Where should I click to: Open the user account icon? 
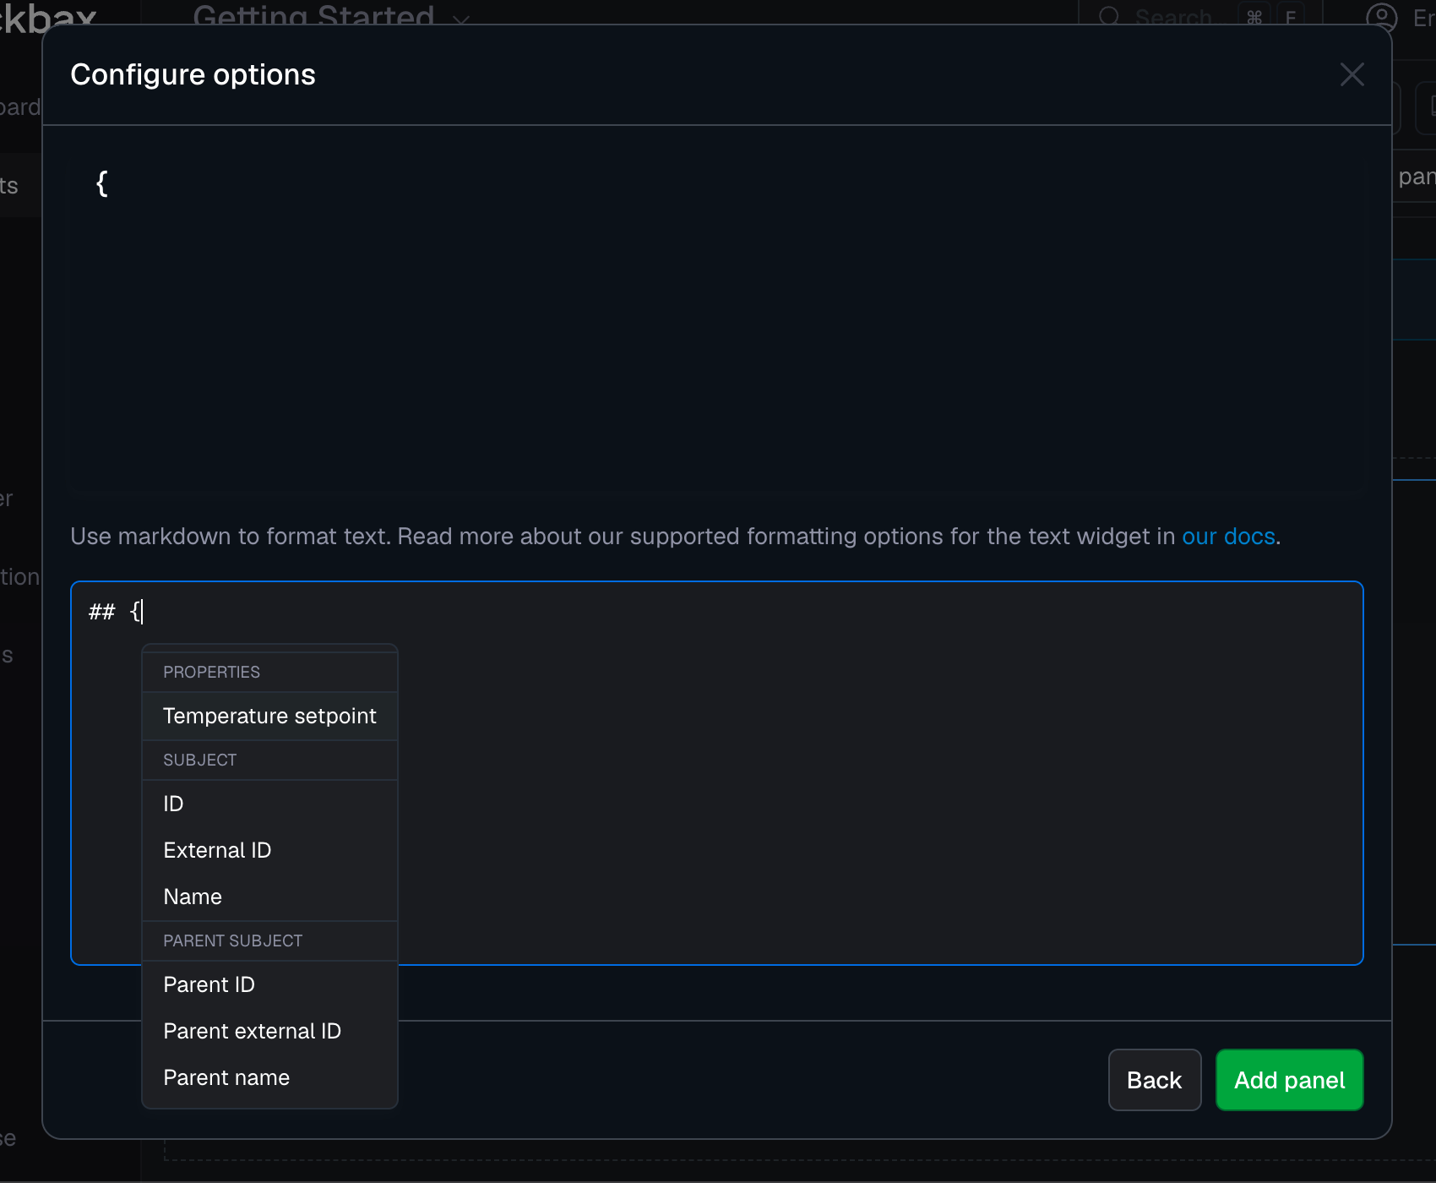coord(1382,18)
